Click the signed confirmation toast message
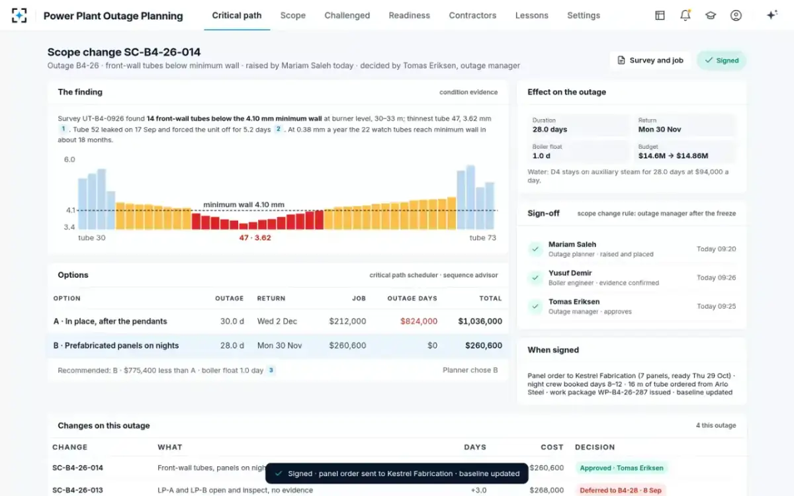The width and height of the screenshot is (794, 496). (x=397, y=474)
